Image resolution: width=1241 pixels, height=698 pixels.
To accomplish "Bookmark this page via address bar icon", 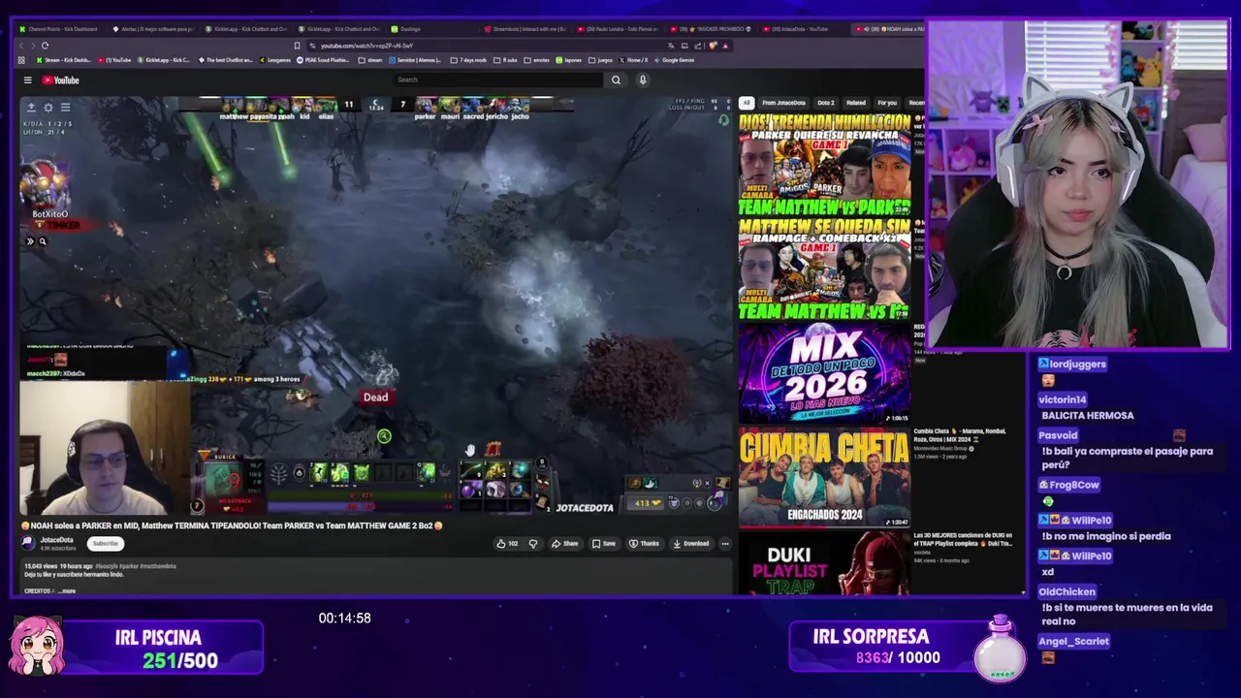I will [x=297, y=46].
